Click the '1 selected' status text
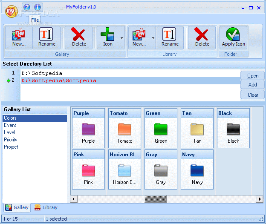This screenshot has width=266, height=224. coord(56,219)
